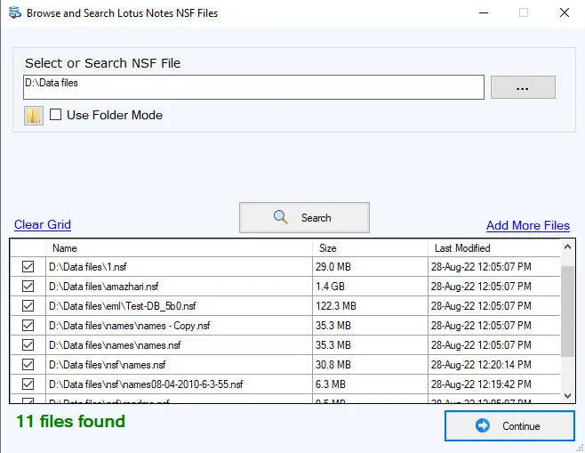
Task: Select the names - Copy.nsf name cell
Action: (x=179, y=325)
